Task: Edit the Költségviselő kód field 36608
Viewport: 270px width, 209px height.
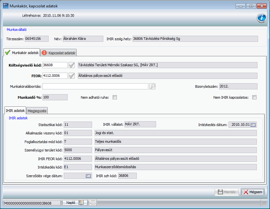Action: coord(55,65)
